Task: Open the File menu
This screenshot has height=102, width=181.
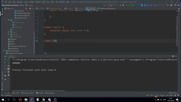Action: 6,2
